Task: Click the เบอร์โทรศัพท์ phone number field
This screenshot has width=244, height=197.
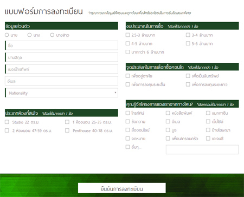Action: pos(61,69)
